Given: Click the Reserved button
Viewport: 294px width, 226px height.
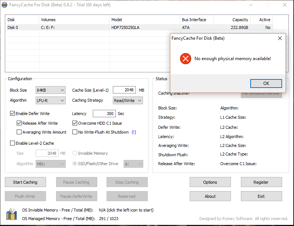Looking at the screenshot, I should coord(127,196).
